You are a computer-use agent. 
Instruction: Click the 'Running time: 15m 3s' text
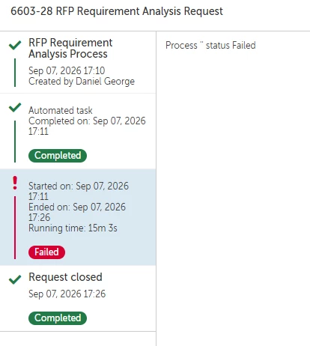(x=73, y=228)
